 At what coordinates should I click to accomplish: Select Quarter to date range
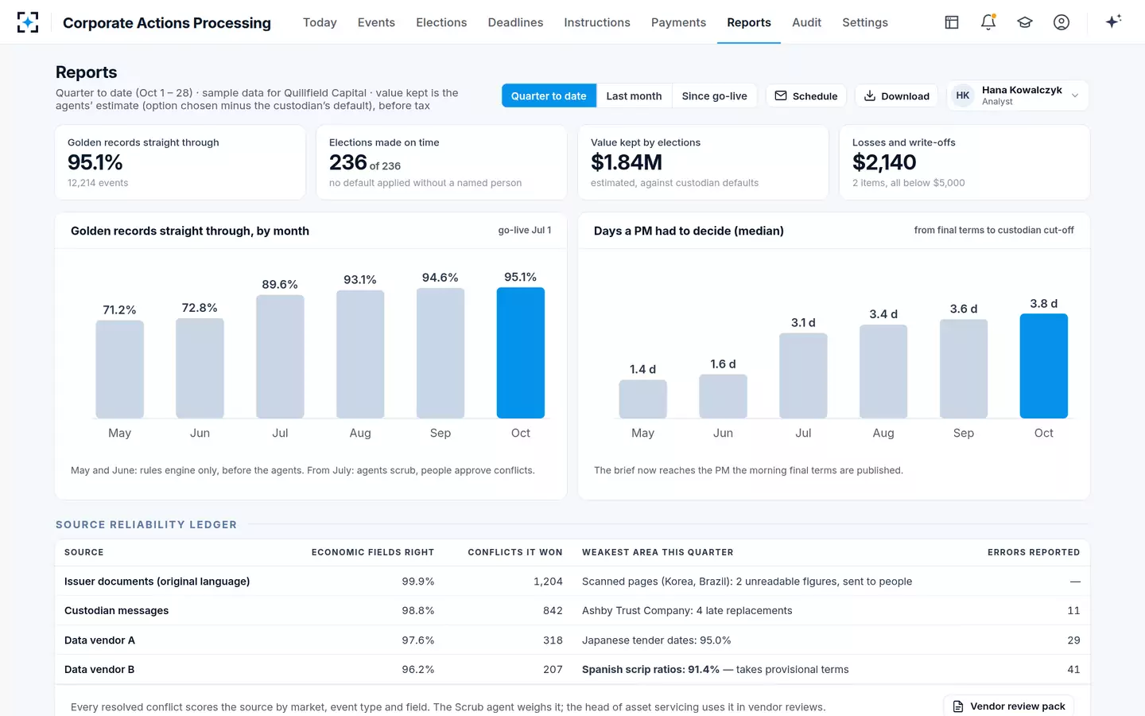click(549, 95)
